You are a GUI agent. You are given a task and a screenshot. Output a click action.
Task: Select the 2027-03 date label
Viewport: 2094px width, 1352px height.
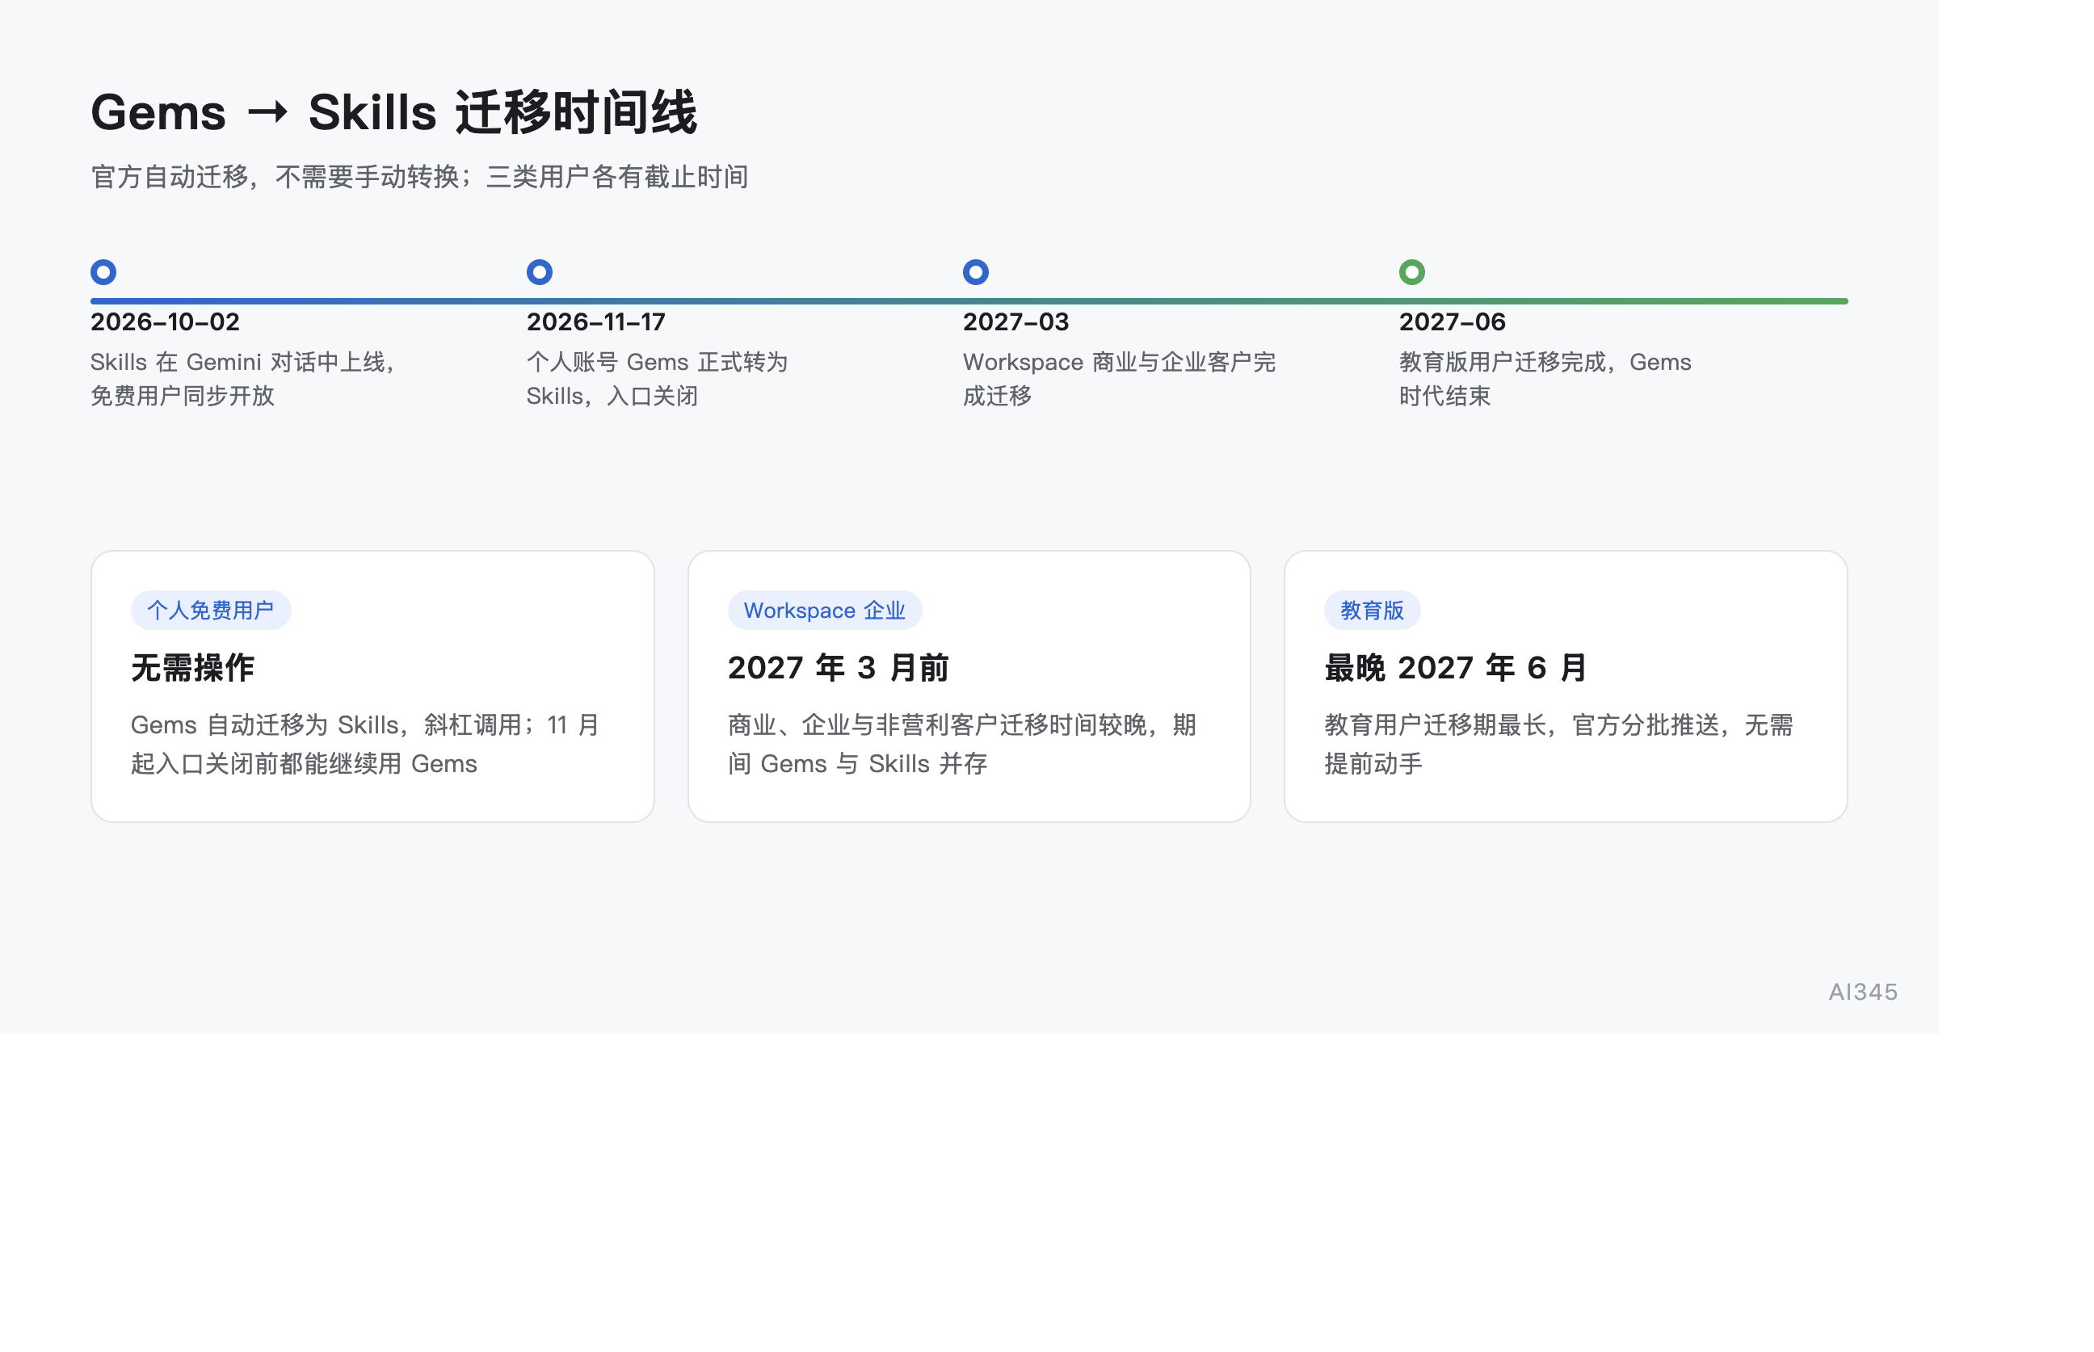[x=1015, y=322]
